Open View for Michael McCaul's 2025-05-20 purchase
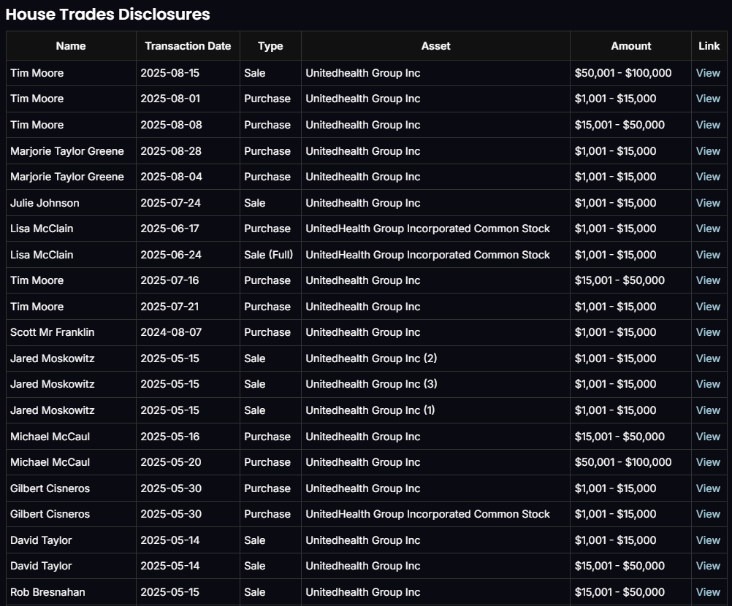The width and height of the screenshot is (732, 606). click(x=708, y=462)
